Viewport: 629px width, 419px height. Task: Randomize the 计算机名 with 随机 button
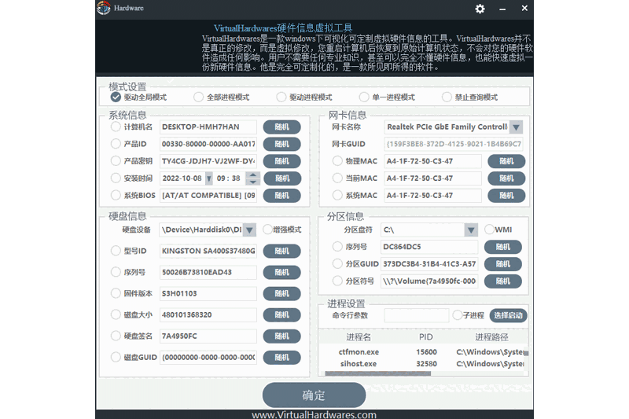click(x=281, y=127)
